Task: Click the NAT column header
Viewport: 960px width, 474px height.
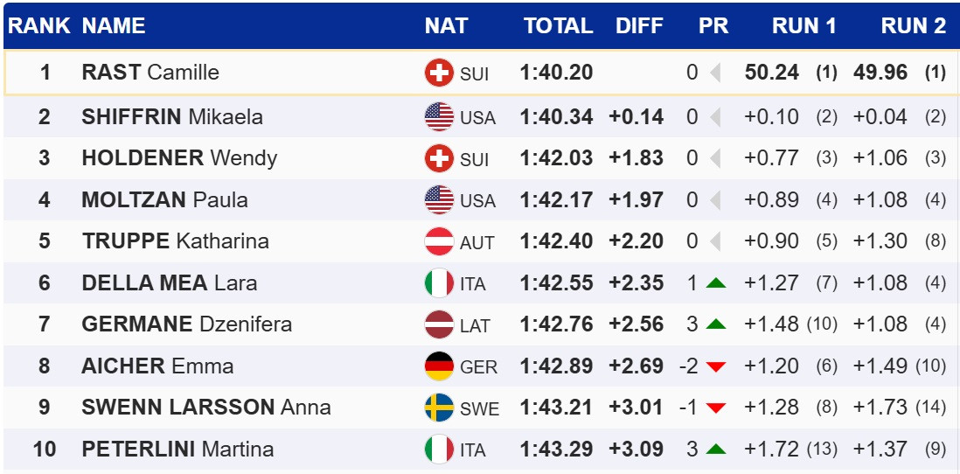Action: coord(446,26)
